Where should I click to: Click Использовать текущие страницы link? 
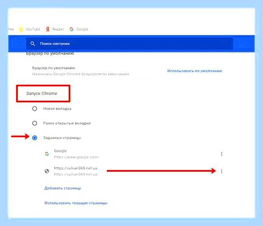pos(76,203)
